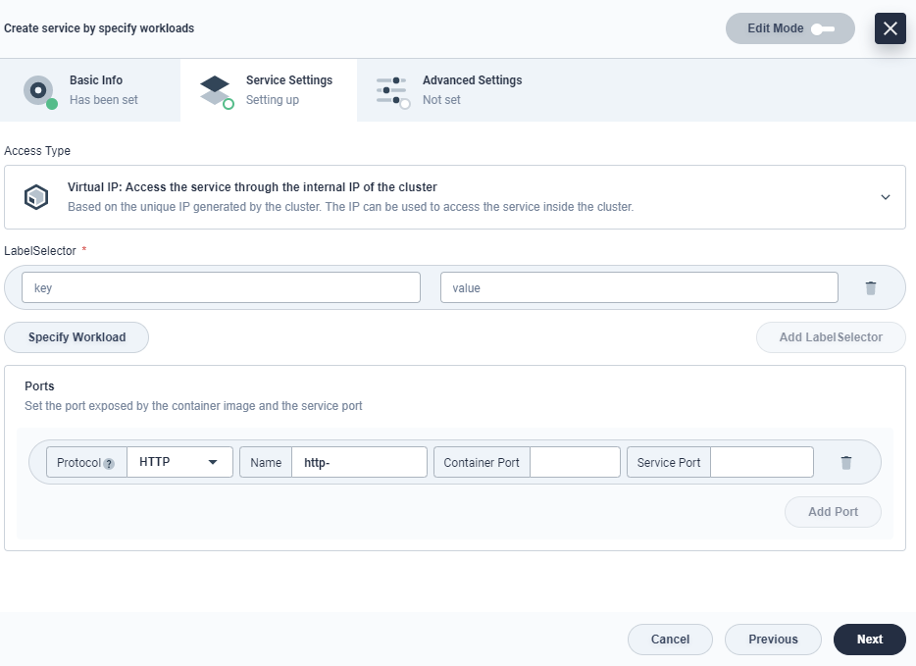This screenshot has width=916, height=666.
Task: Open the Protocol help question icon
Action: point(109,463)
